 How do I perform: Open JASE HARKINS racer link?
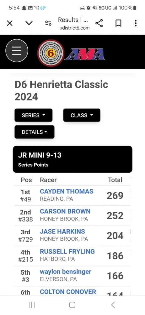pyautogui.click(x=62, y=232)
